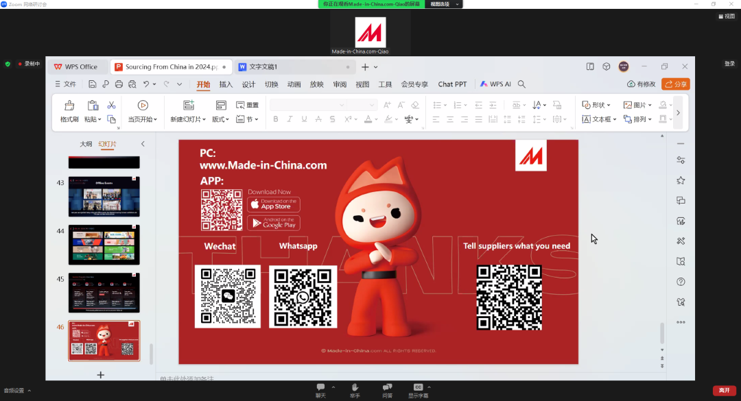The width and height of the screenshot is (741, 401).
Task: Click the star icon in right sidebar
Action: pos(681,180)
